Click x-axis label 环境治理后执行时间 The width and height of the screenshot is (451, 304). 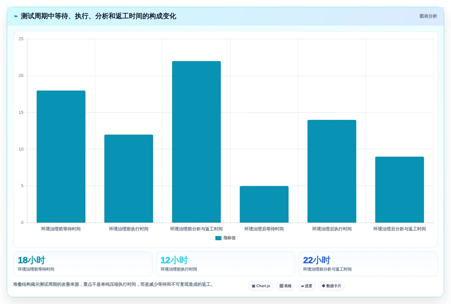[332, 229]
